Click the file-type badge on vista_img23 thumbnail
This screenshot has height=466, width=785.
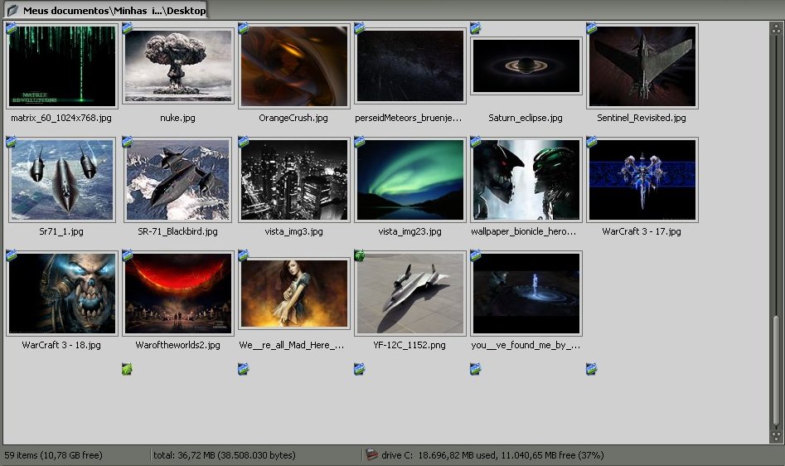coord(359,142)
